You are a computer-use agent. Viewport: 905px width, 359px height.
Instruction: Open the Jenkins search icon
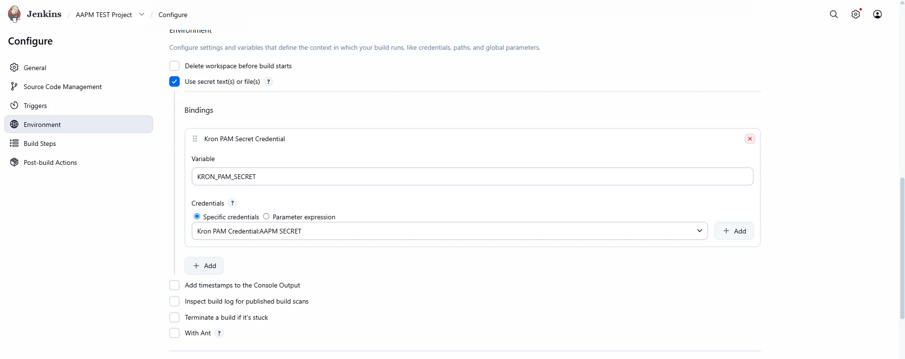(x=834, y=14)
